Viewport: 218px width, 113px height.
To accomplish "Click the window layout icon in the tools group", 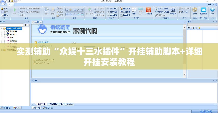I will point(134,10).
